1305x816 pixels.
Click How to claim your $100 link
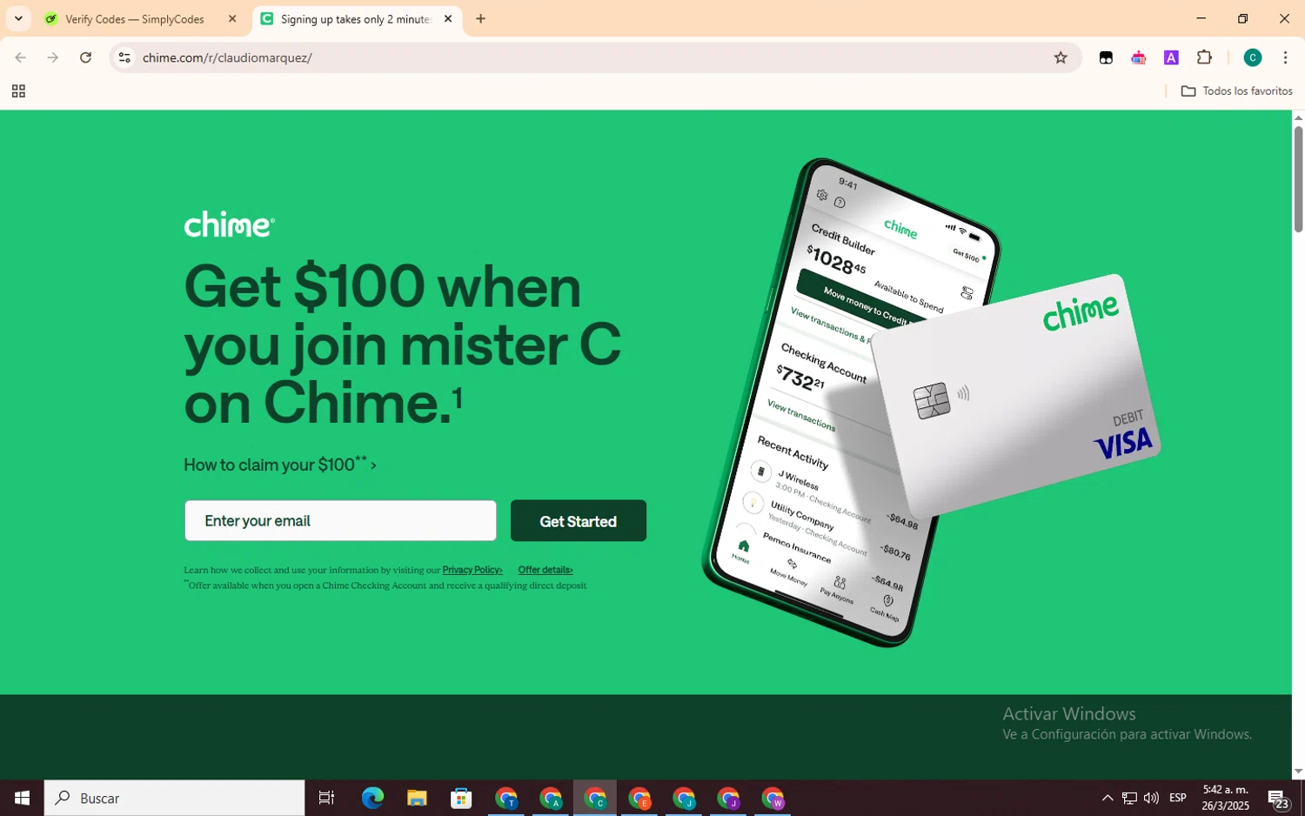[x=280, y=465]
